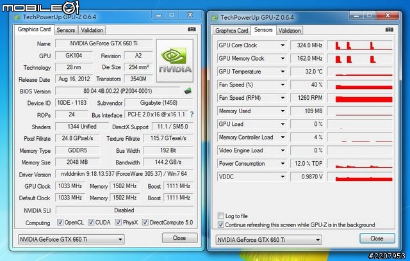Screen dimensions: 410x261
Task: Switch to Sensors tab in left window
Action: point(65,30)
